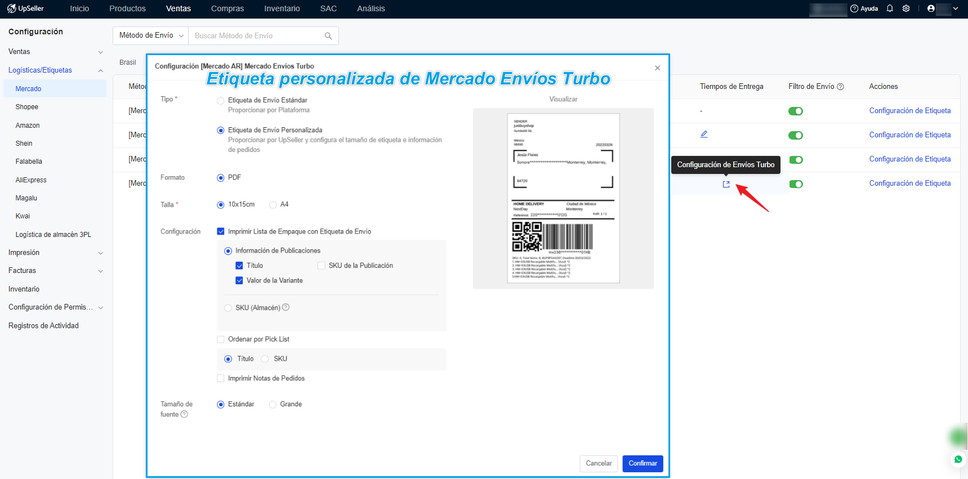Viewport: 968px width, 479px height.
Task: Open the Ayuda help icon
Action: [x=854, y=8]
